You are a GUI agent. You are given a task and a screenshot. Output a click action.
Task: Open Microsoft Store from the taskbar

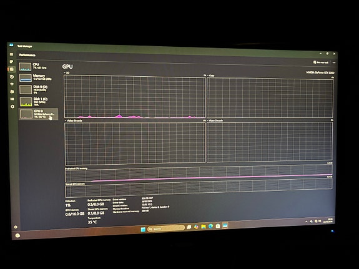click(218, 226)
